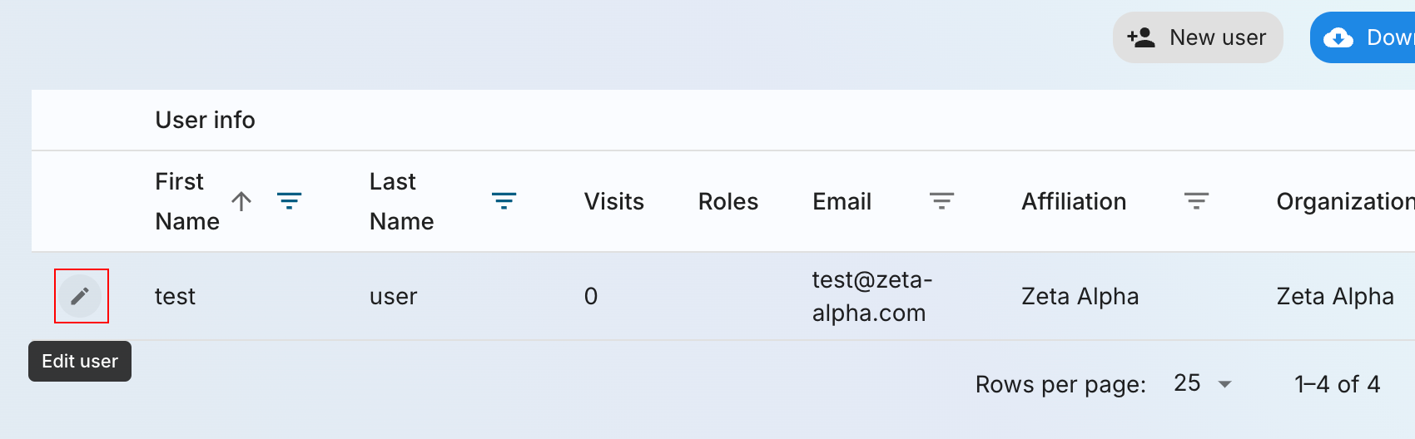The image size is (1415, 439).
Task: Open the Affiliation column filter icon
Action: click(x=1196, y=201)
